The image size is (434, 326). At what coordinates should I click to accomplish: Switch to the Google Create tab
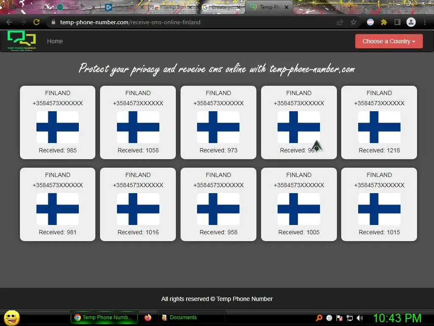221,7
